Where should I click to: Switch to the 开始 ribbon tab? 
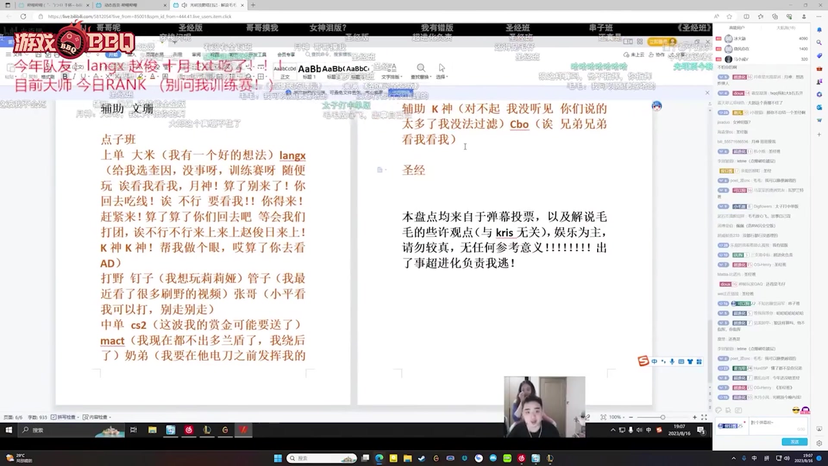point(113,55)
